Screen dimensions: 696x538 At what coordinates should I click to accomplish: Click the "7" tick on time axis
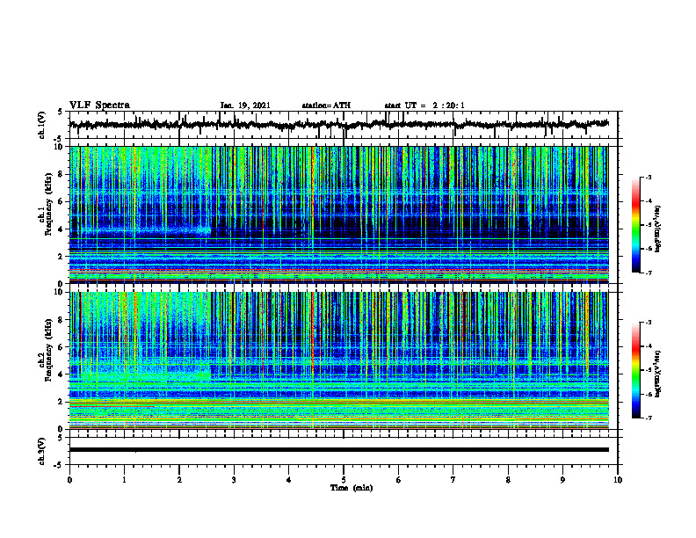(x=453, y=480)
